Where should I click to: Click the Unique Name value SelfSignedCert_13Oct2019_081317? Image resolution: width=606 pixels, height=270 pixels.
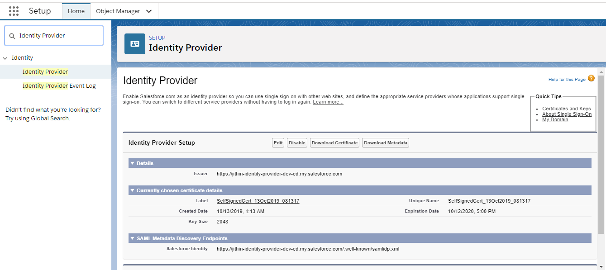pos(489,201)
